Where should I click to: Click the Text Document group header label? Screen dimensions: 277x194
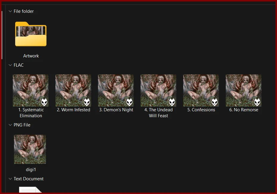click(28, 179)
